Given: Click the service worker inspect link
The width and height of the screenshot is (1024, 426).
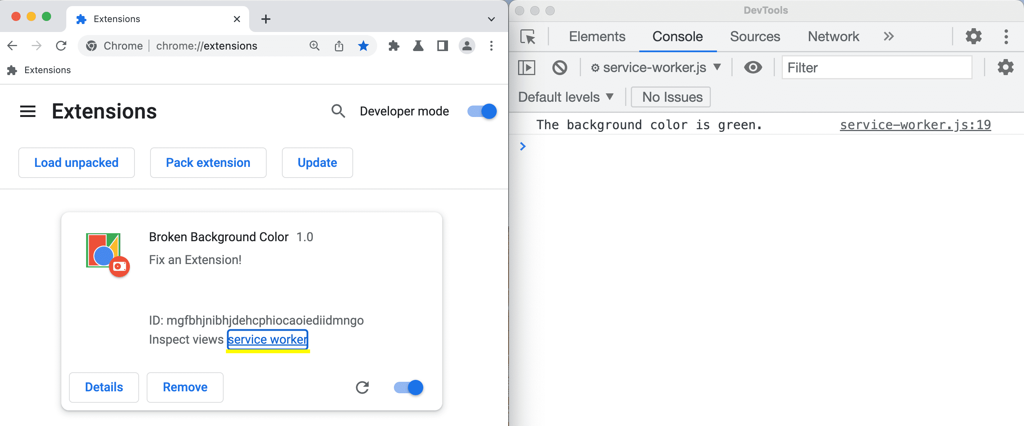Looking at the screenshot, I should (269, 339).
